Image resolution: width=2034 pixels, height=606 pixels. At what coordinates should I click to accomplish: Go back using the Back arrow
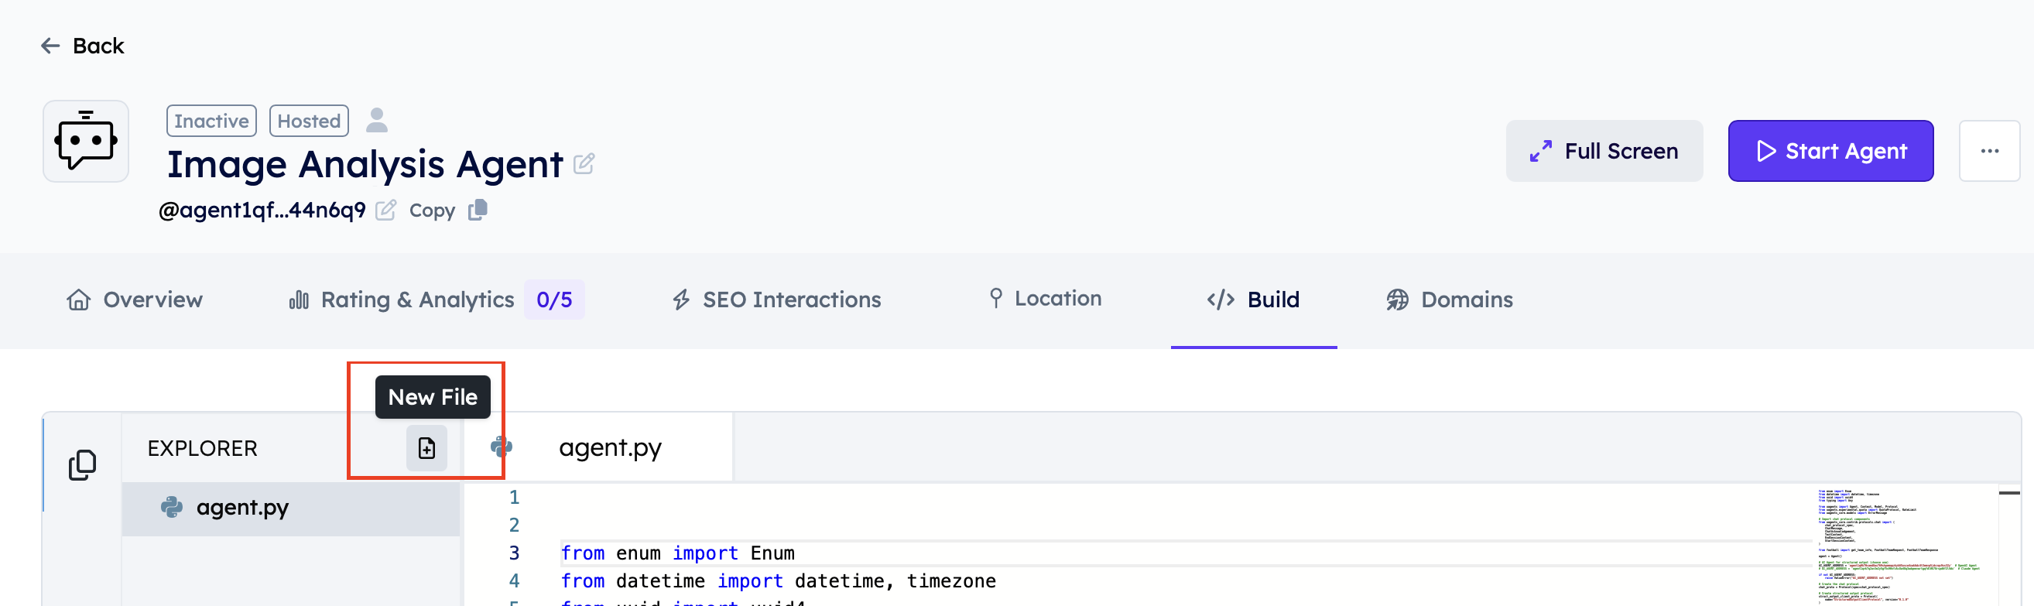tap(83, 46)
